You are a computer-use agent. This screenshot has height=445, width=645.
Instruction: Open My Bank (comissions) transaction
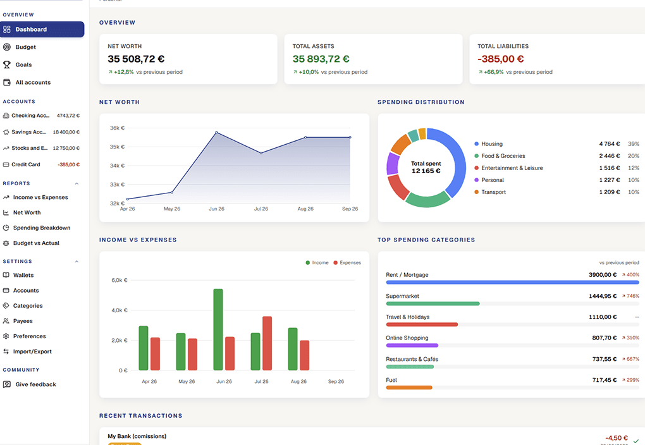point(372,436)
